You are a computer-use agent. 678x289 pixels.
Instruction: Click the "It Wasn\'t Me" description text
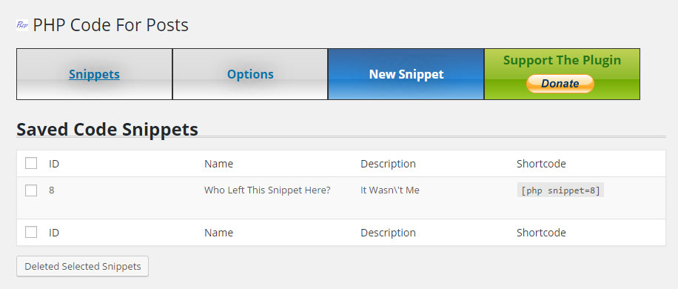[x=390, y=190]
